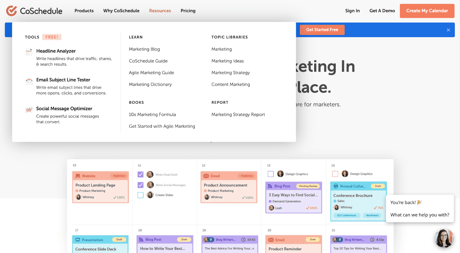
Task: Open Social Message Optimizer link
Action: (x=64, y=109)
